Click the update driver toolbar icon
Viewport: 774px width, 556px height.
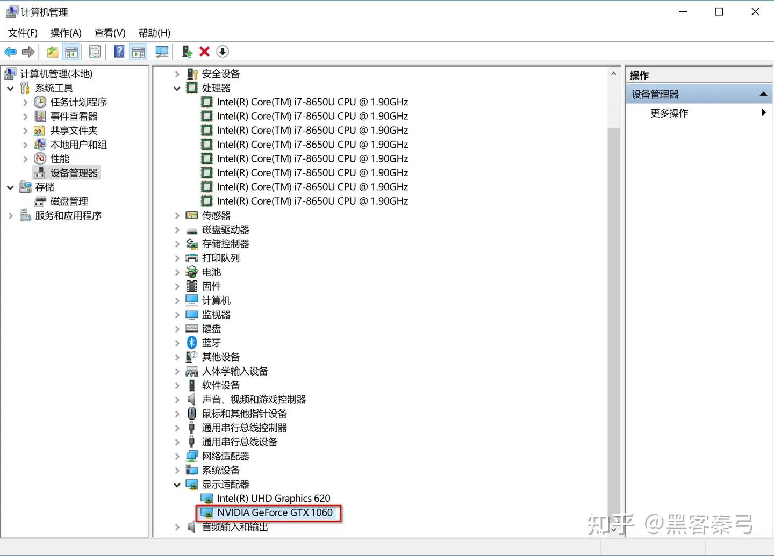tap(187, 52)
